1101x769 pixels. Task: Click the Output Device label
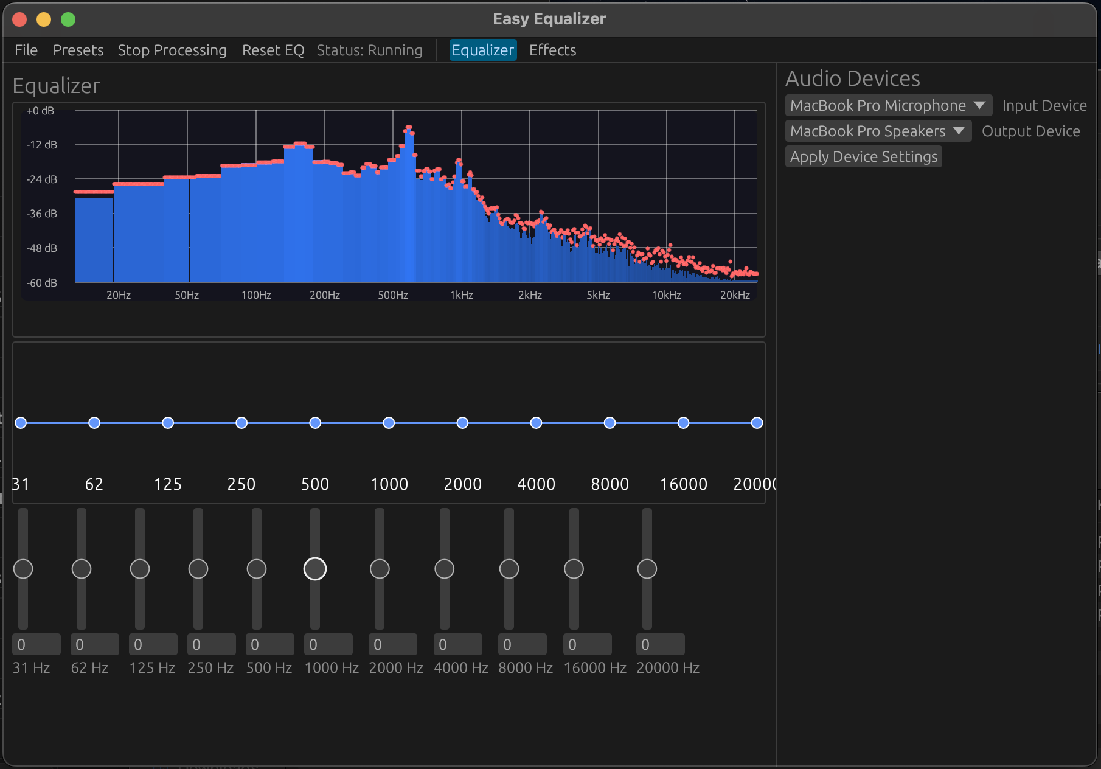(x=1031, y=131)
